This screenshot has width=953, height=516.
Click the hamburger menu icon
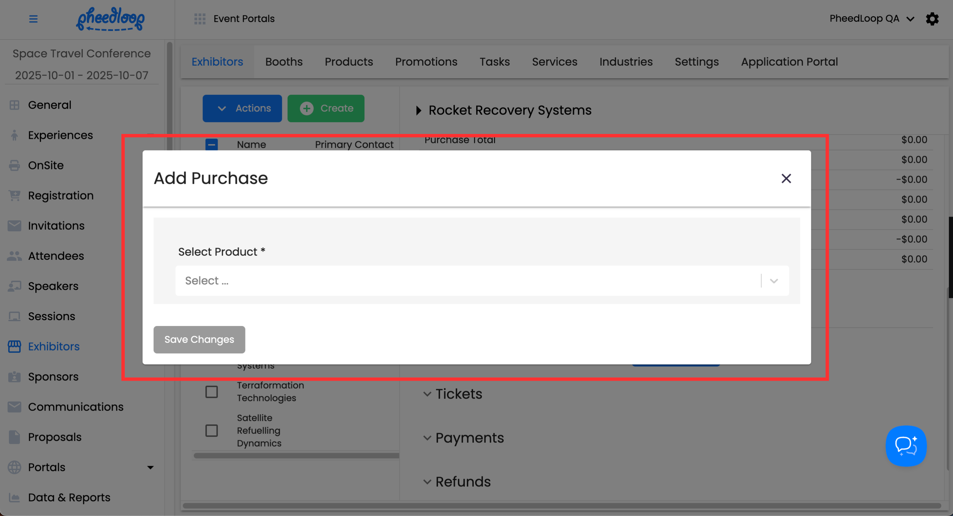tap(33, 19)
